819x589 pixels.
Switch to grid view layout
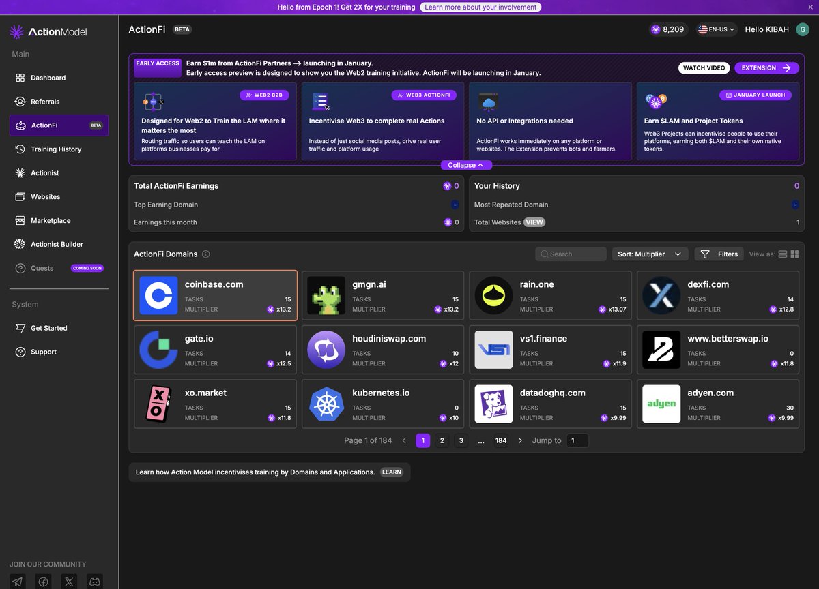(794, 254)
